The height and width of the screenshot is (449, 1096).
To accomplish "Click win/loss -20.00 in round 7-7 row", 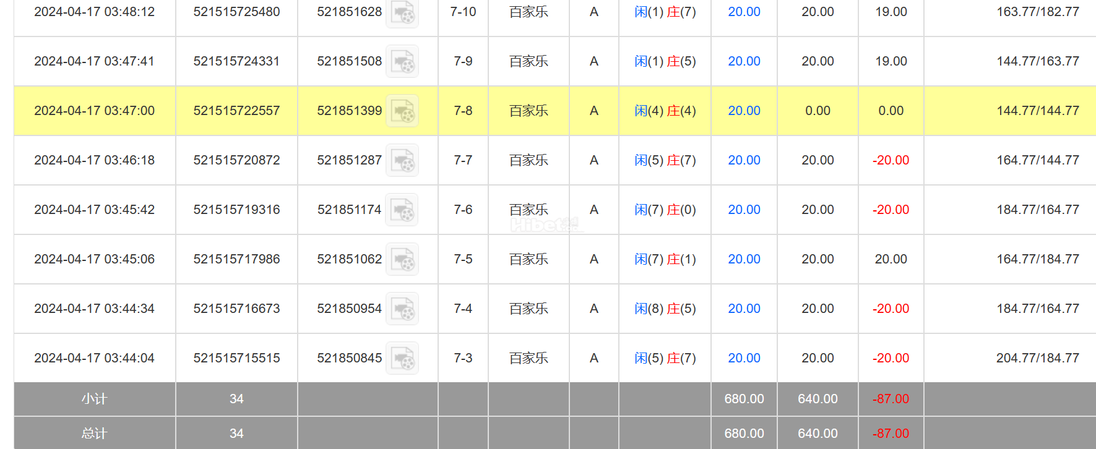I will click(x=891, y=160).
